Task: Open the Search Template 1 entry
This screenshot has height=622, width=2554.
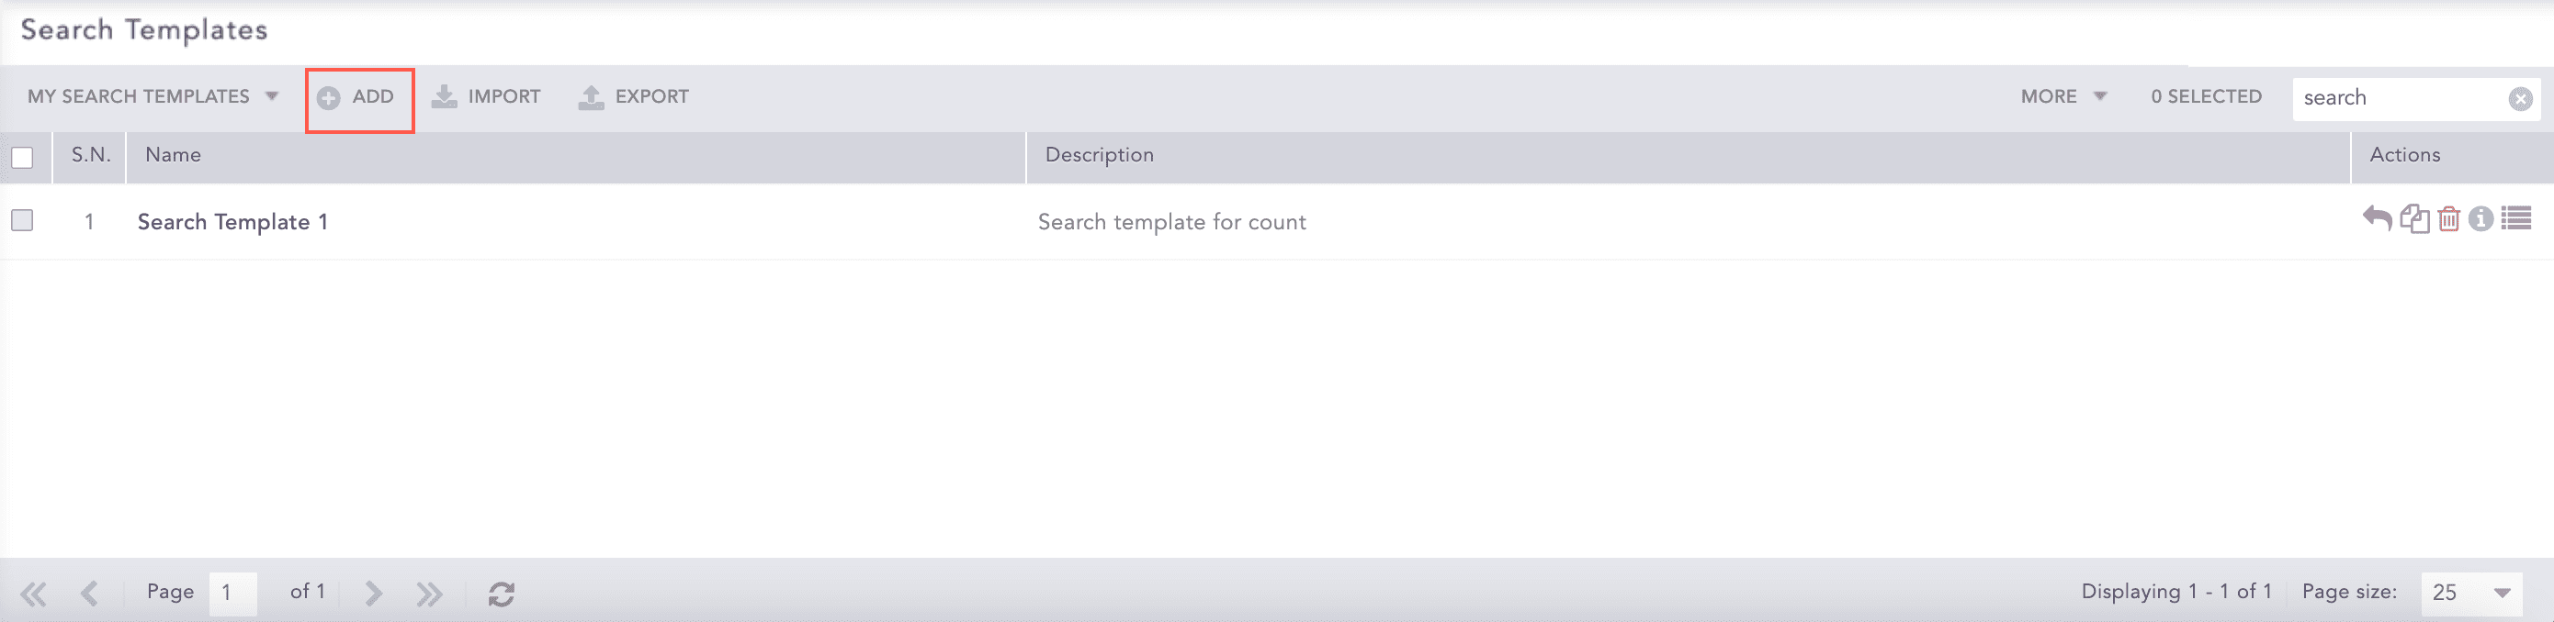Action: click(x=232, y=222)
